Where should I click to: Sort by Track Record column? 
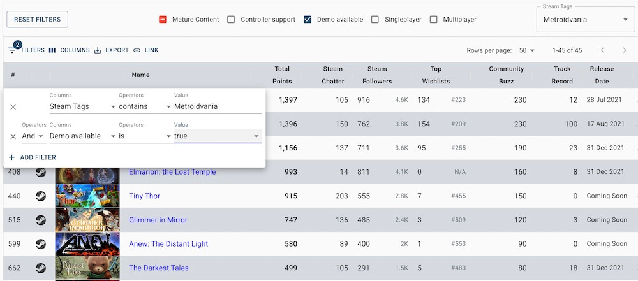tap(562, 75)
